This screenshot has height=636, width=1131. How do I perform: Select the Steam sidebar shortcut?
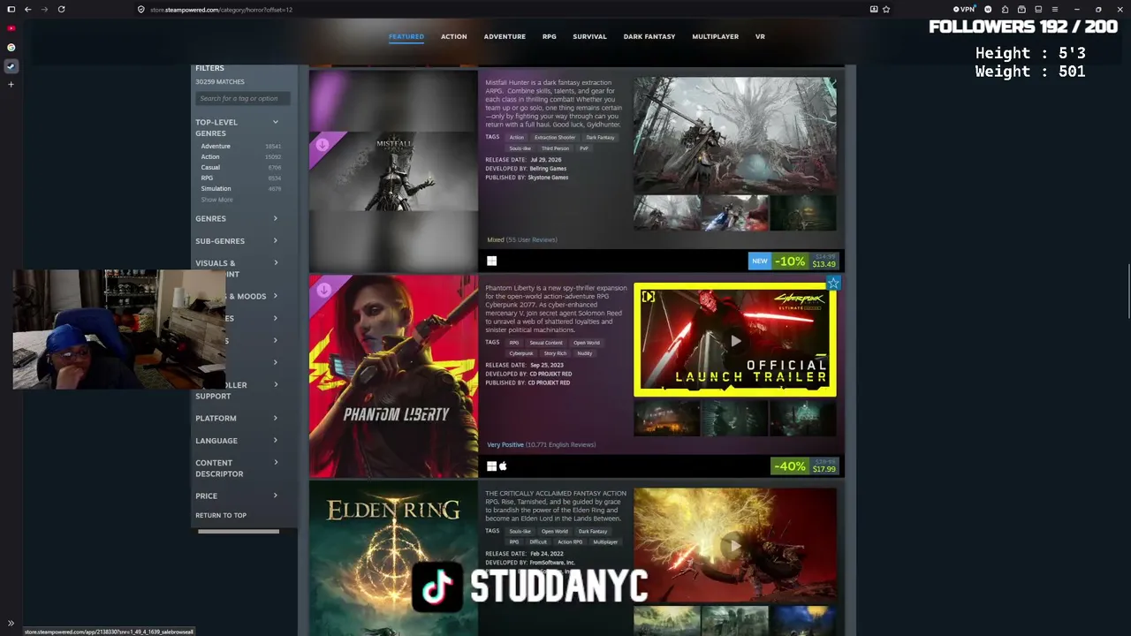point(11,66)
